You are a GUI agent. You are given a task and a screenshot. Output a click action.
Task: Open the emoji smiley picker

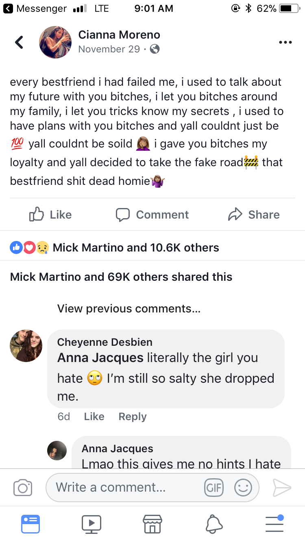tap(243, 488)
